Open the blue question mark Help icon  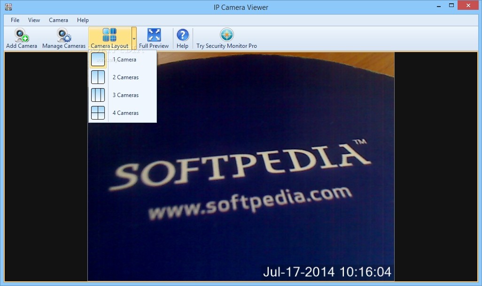pos(183,35)
